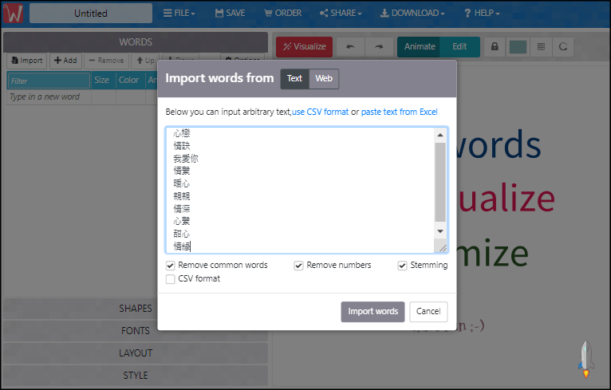Click the background color swatch in toolbar
Image resolution: width=611 pixels, height=390 pixels.
tap(518, 47)
